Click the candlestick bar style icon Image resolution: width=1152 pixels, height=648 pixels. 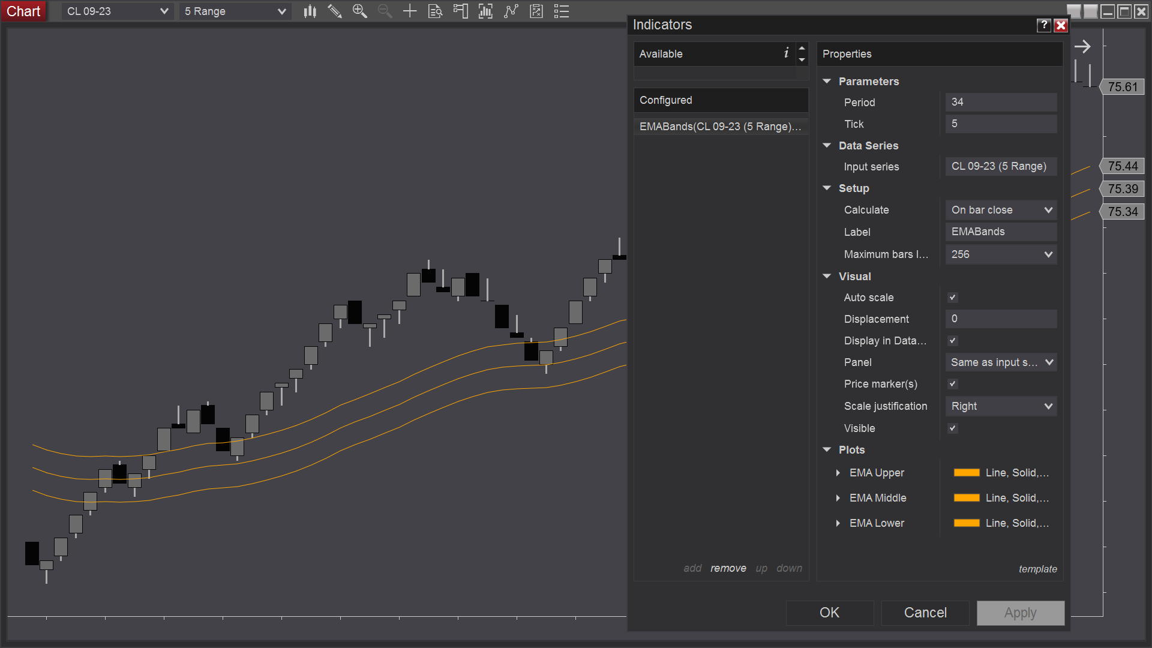310,11
